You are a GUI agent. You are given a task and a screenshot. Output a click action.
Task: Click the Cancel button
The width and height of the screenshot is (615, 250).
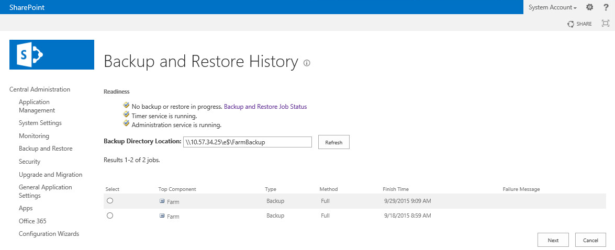(591, 240)
